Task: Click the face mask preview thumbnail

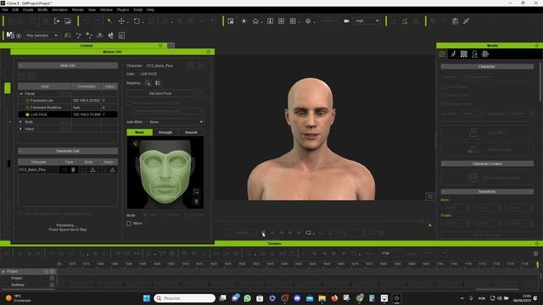Action: point(165,173)
